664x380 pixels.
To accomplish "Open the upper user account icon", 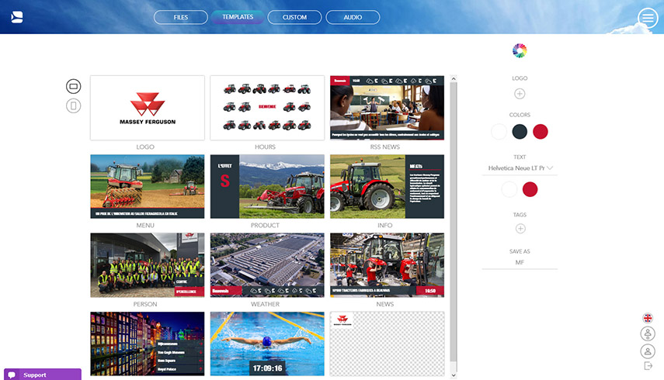I will (648, 333).
